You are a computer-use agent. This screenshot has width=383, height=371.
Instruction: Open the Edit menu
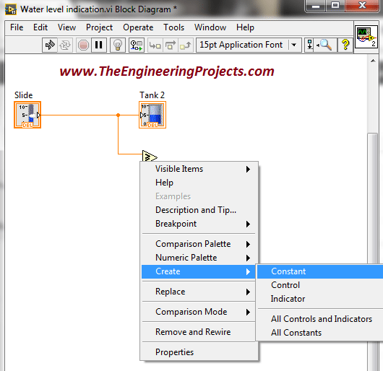pyautogui.click(x=40, y=27)
